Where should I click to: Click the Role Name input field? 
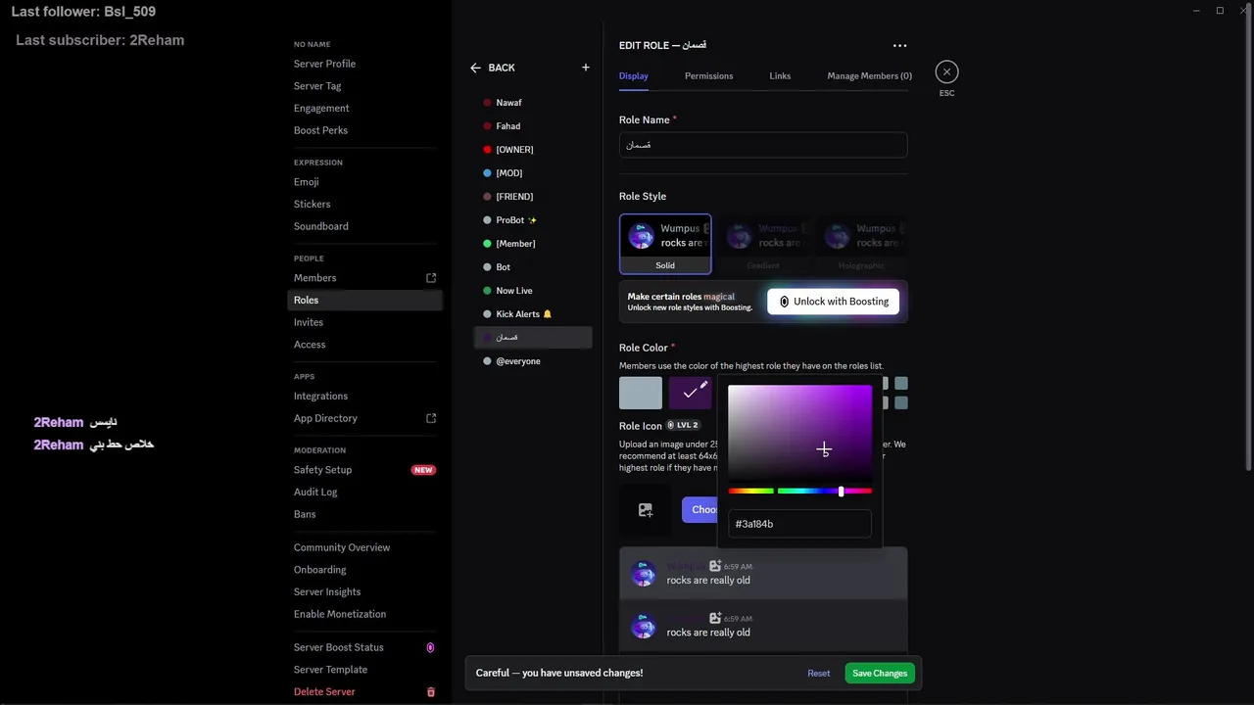763,145
